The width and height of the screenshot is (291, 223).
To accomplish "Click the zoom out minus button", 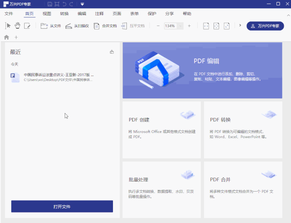I will pyautogui.click(x=158, y=26).
